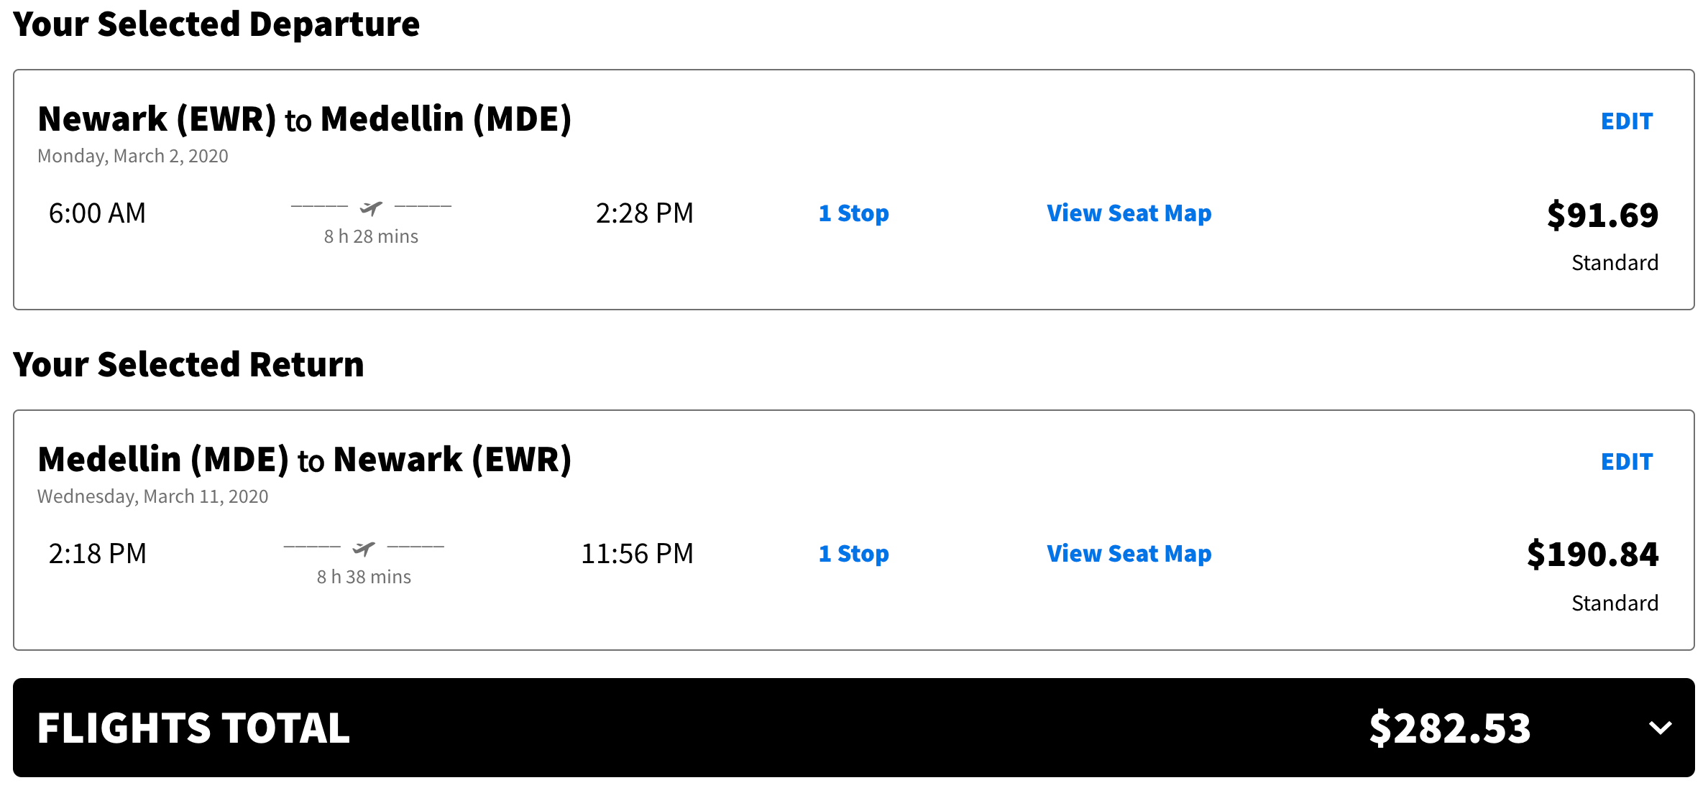The height and width of the screenshot is (793, 1708).
Task: Click the Flights Total bar label
Action: coord(193,728)
